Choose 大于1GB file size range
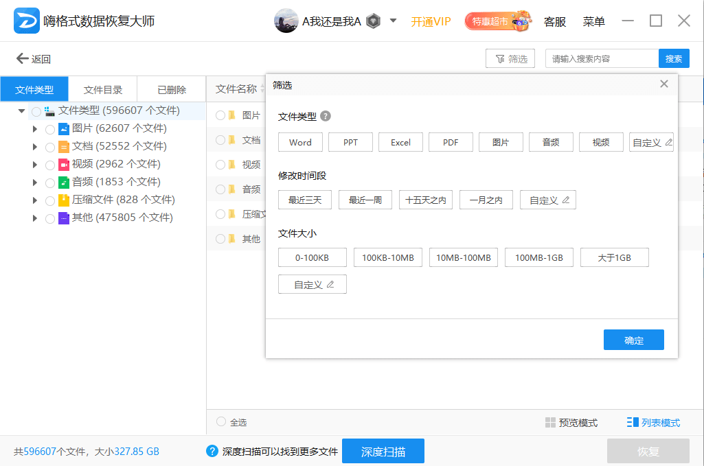The image size is (704, 466). tap(615, 257)
